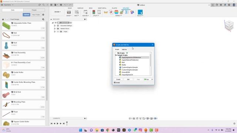The width and height of the screenshot is (237, 133).
Task: Select the Bottle script
Action: pyautogui.click(x=124, y=65)
